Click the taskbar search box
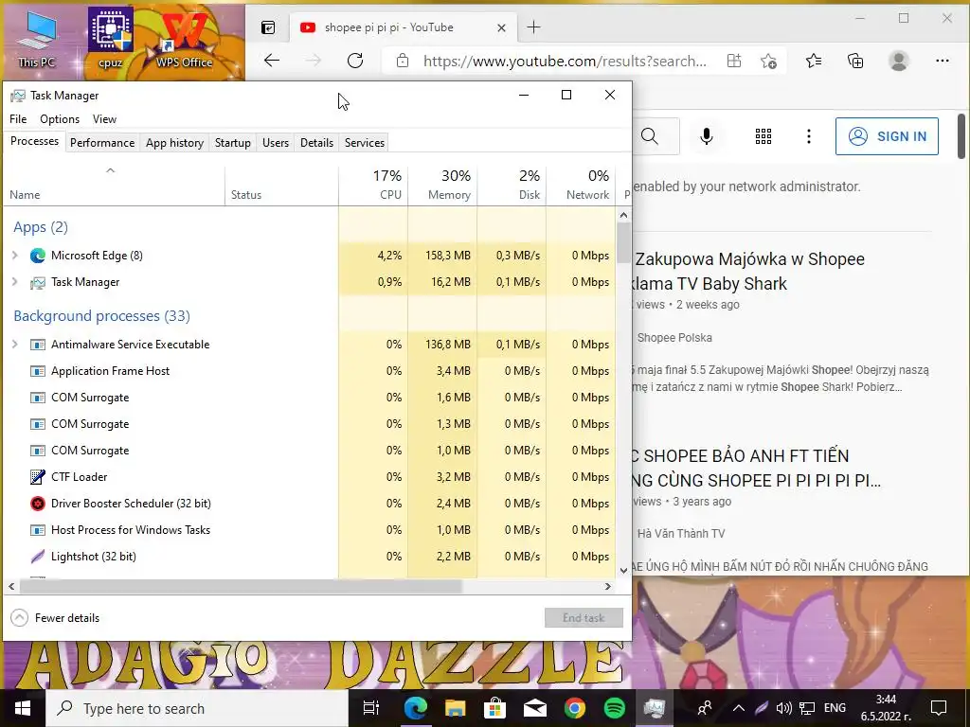This screenshot has width=970, height=727. pyautogui.click(x=197, y=708)
